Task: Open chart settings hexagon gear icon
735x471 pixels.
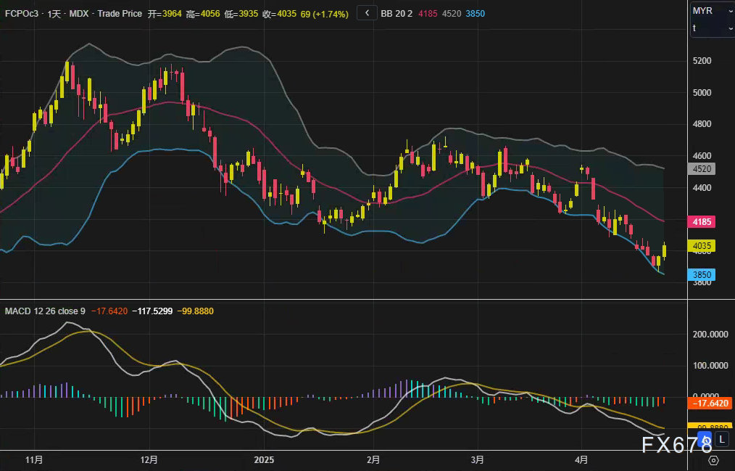Action: point(713,460)
